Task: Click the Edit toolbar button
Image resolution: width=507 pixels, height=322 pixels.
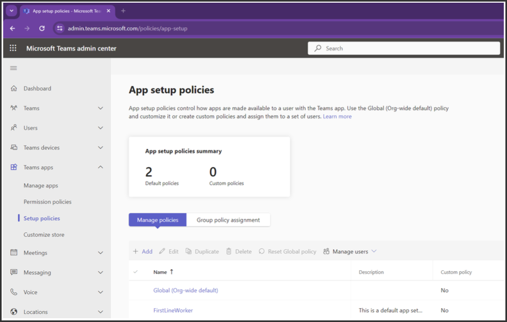Action: (x=169, y=252)
